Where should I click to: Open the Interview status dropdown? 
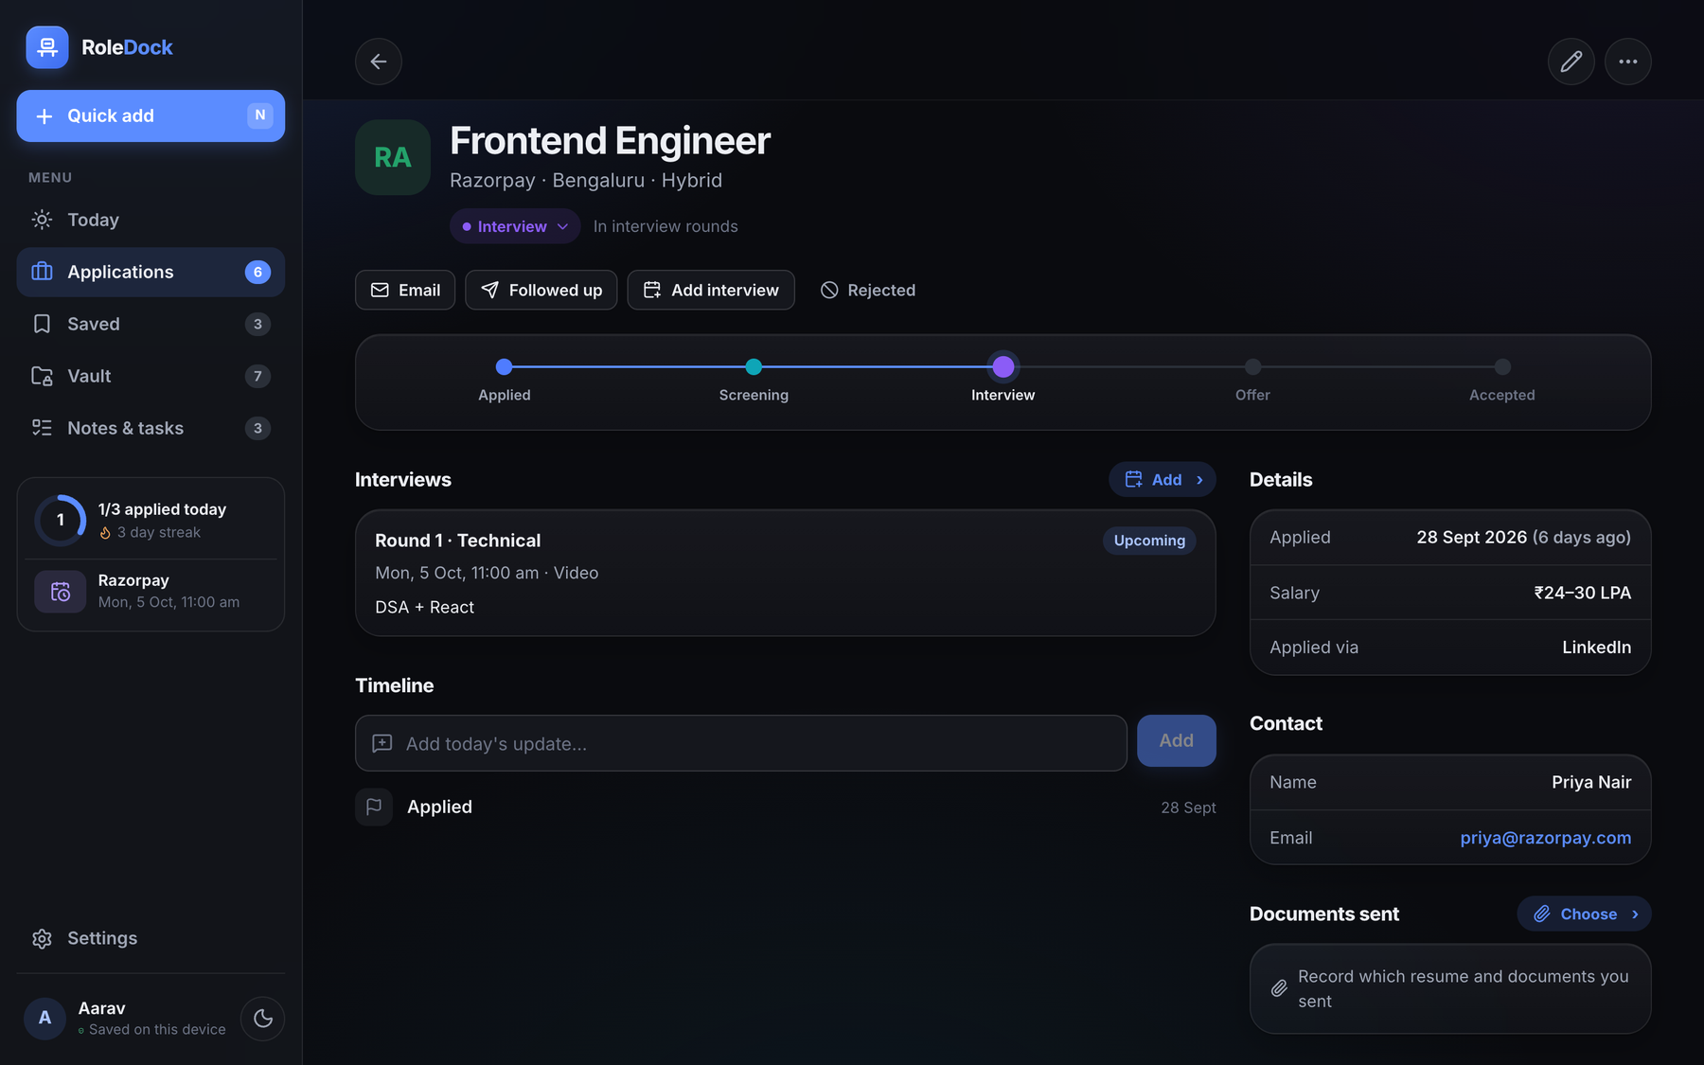[x=515, y=226]
